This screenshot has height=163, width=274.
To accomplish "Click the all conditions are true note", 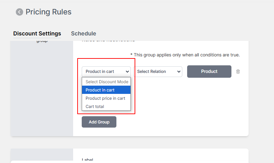I will click(x=185, y=55).
